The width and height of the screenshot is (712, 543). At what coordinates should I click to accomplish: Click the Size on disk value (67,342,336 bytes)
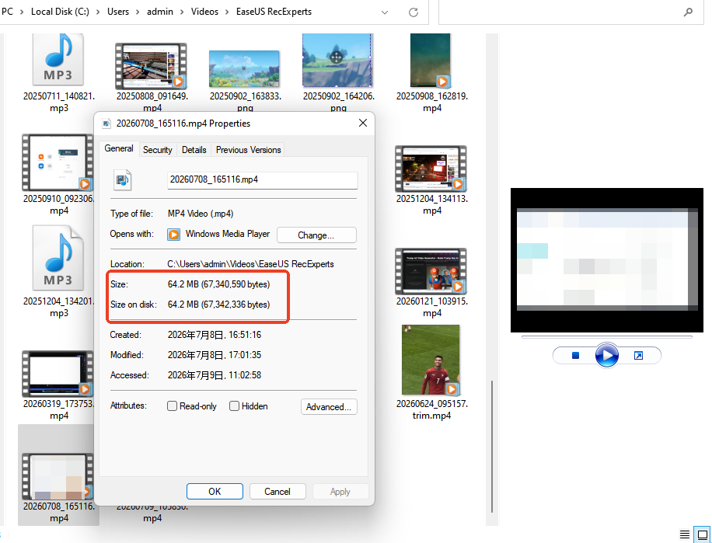pos(218,305)
